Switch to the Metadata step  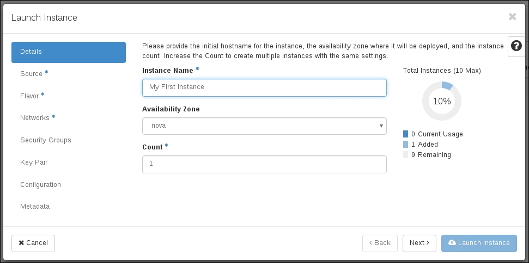[x=35, y=206]
